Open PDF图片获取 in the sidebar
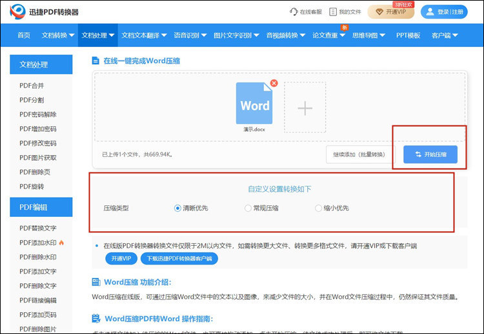The height and width of the screenshot is (334, 484). click(38, 158)
